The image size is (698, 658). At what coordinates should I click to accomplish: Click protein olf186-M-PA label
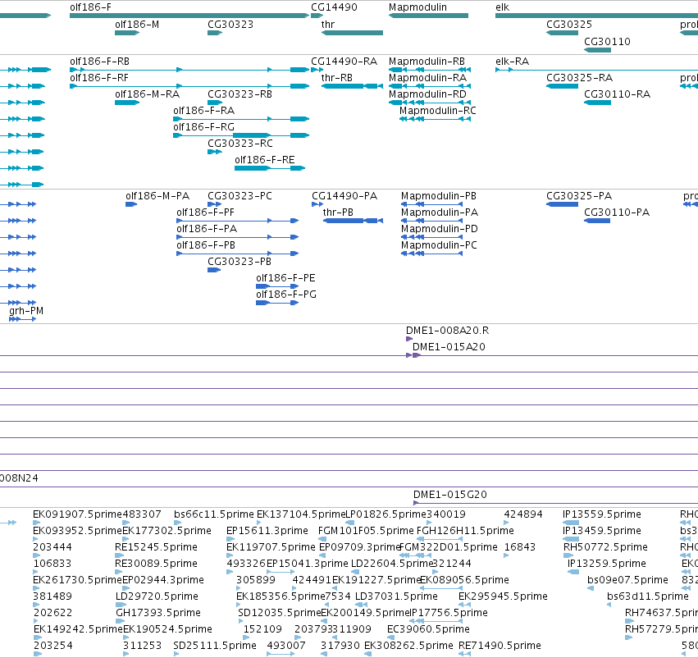157,196
